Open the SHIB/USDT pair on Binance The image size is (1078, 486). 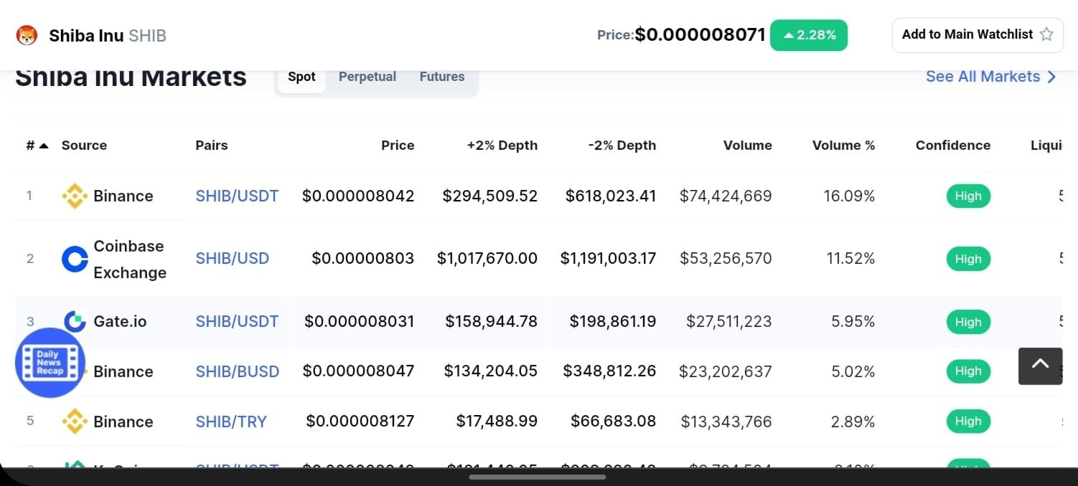pos(237,196)
